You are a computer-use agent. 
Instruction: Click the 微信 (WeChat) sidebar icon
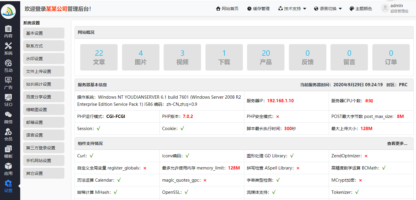click(8, 118)
